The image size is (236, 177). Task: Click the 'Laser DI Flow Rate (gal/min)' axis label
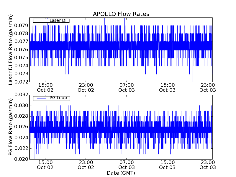point(10,50)
